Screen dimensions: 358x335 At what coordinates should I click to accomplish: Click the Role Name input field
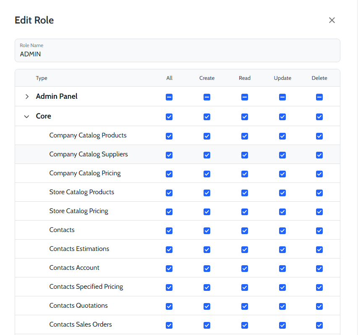coord(177,54)
